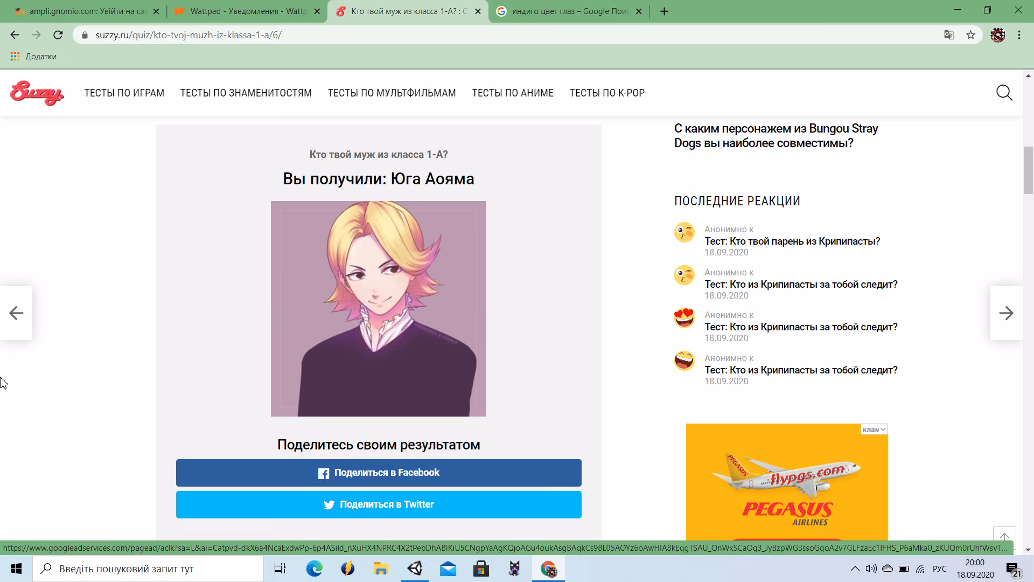
Task: Click the browser Forward arrow
Action: 36,35
